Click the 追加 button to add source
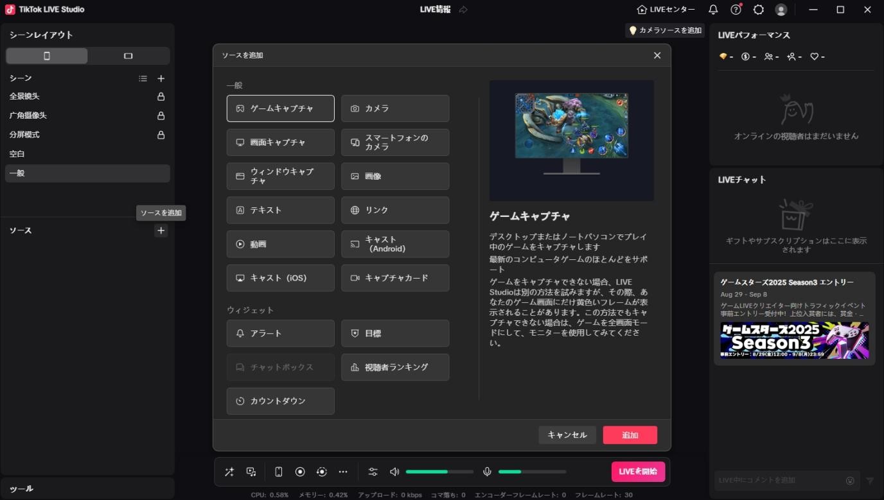Viewport: 884px width, 500px height. tap(630, 435)
